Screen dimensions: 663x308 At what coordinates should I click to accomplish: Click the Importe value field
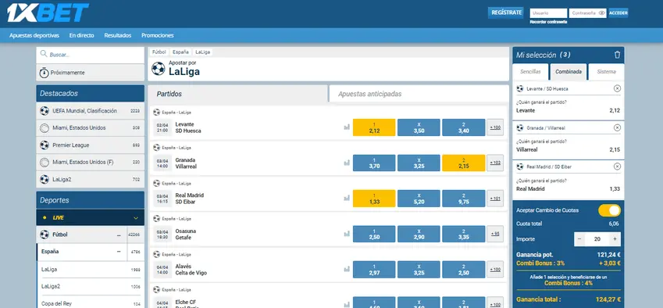click(597, 239)
